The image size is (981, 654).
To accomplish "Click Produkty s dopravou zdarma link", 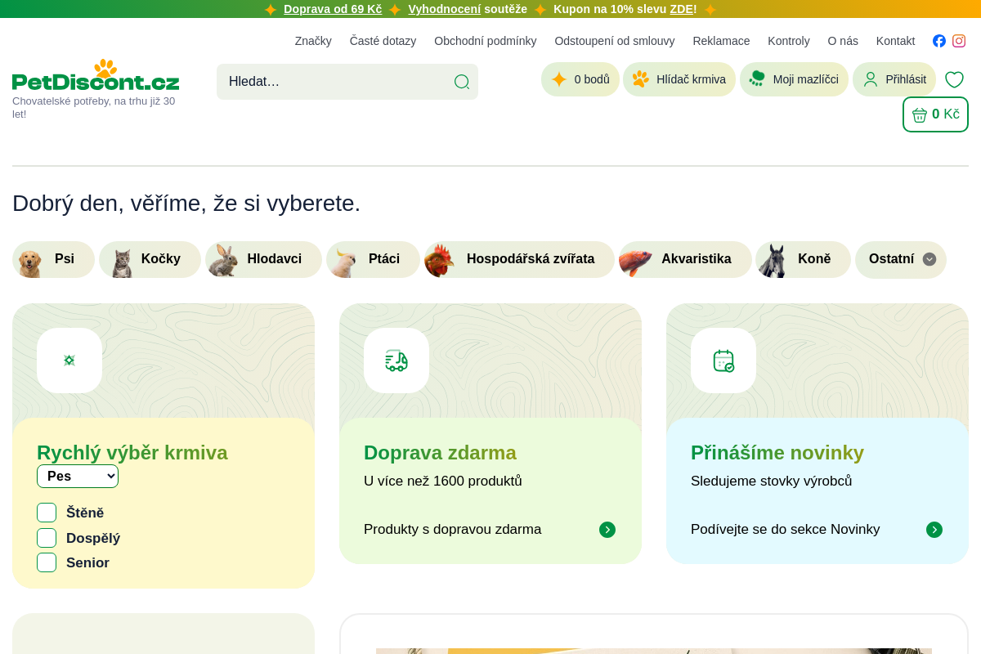I will (452, 530).
